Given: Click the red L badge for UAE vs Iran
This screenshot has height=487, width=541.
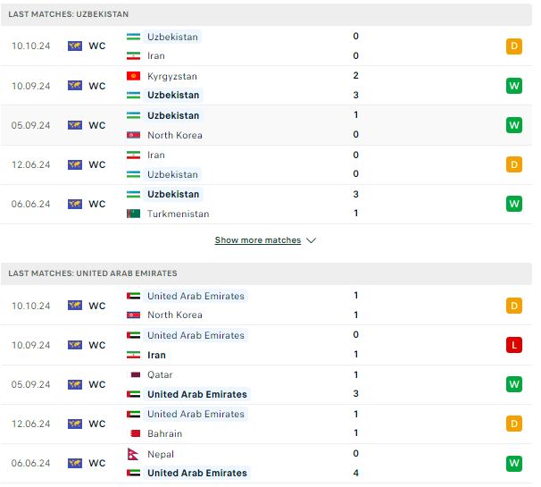Looking at the screenshot, I should tap(513, 345).
